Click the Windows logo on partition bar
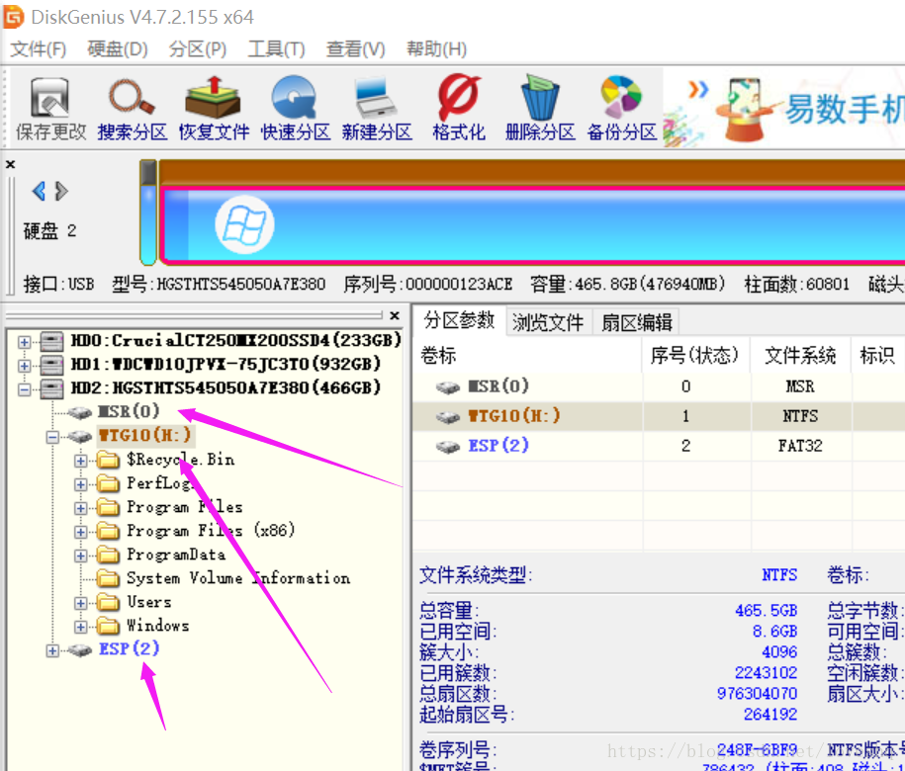This screenshot has width=905, height=771. [x=244, y=225]
